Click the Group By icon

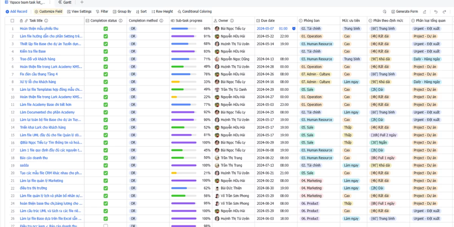pyautogui.click(x=114, y=12)
